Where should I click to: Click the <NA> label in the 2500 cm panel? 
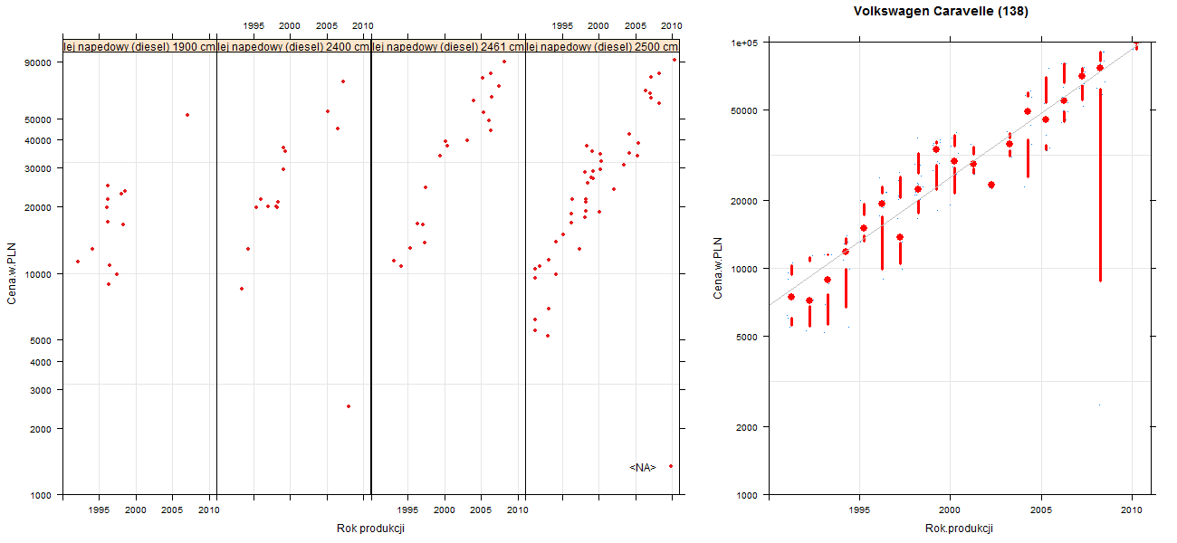pos(642,467)
